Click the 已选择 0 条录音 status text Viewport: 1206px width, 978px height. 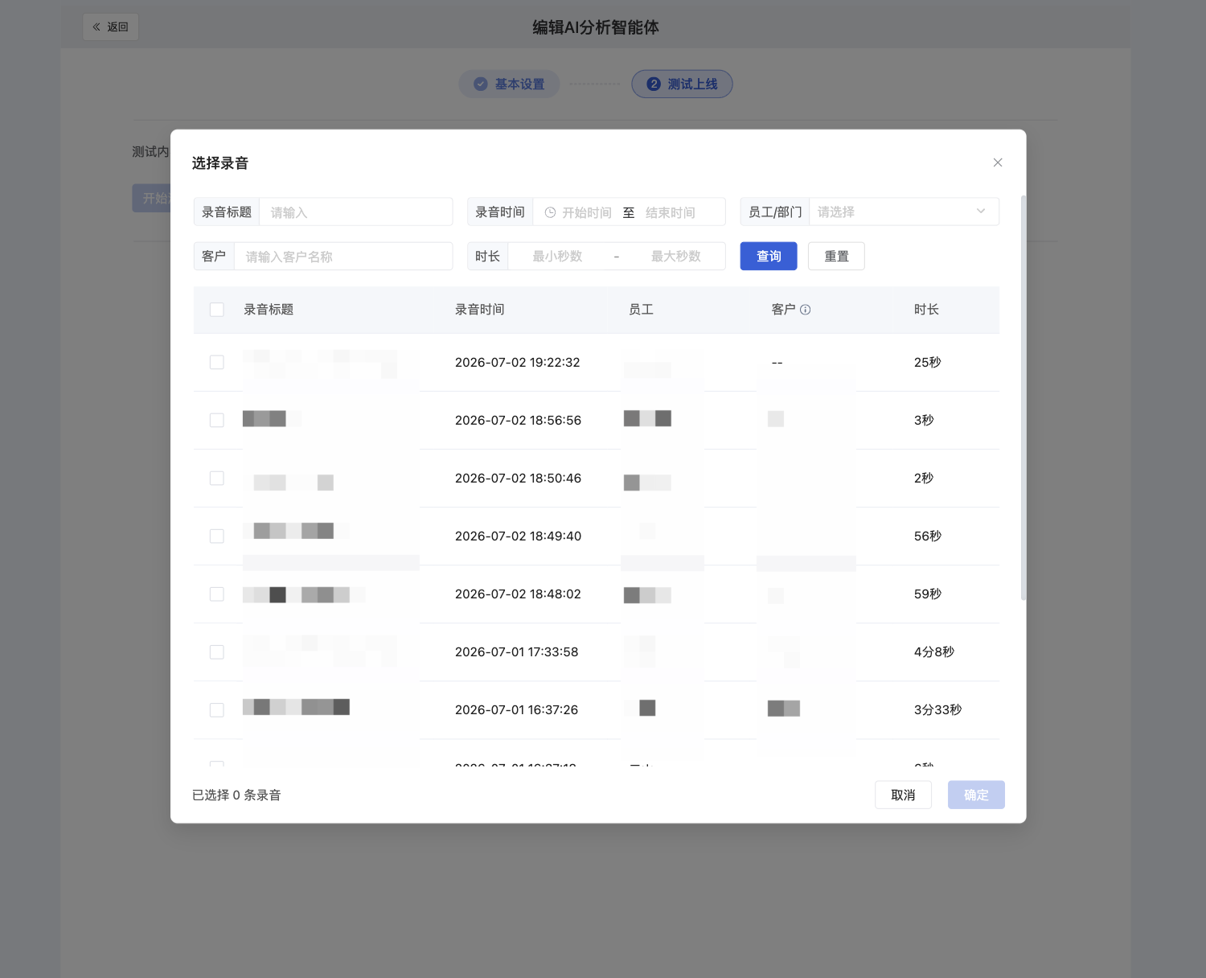point(236,795)
